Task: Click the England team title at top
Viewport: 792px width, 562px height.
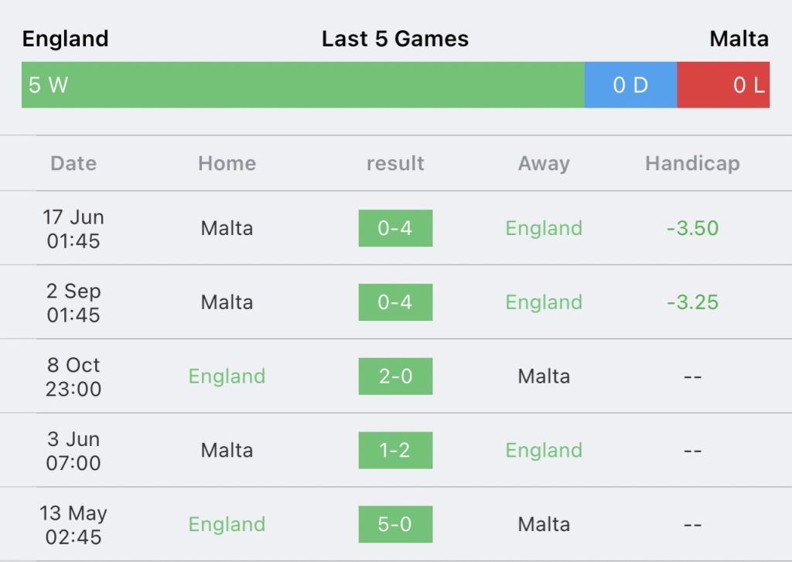Action: (65, 39)
